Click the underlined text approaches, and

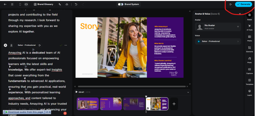(x=19, y=98)
